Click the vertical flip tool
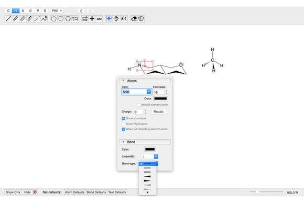304x203 pixels. tap(116, 19)
